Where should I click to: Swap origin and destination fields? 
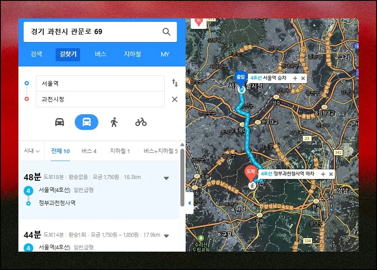(175, 83)
